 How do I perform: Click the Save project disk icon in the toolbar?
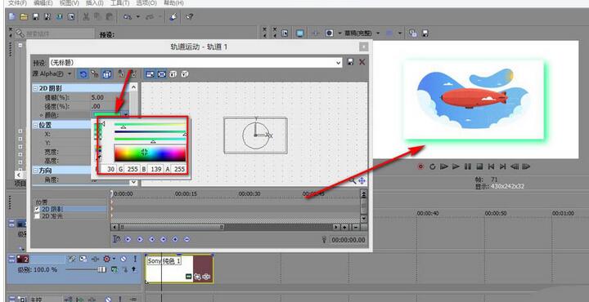pyautogui.click(x=36, y=16)
